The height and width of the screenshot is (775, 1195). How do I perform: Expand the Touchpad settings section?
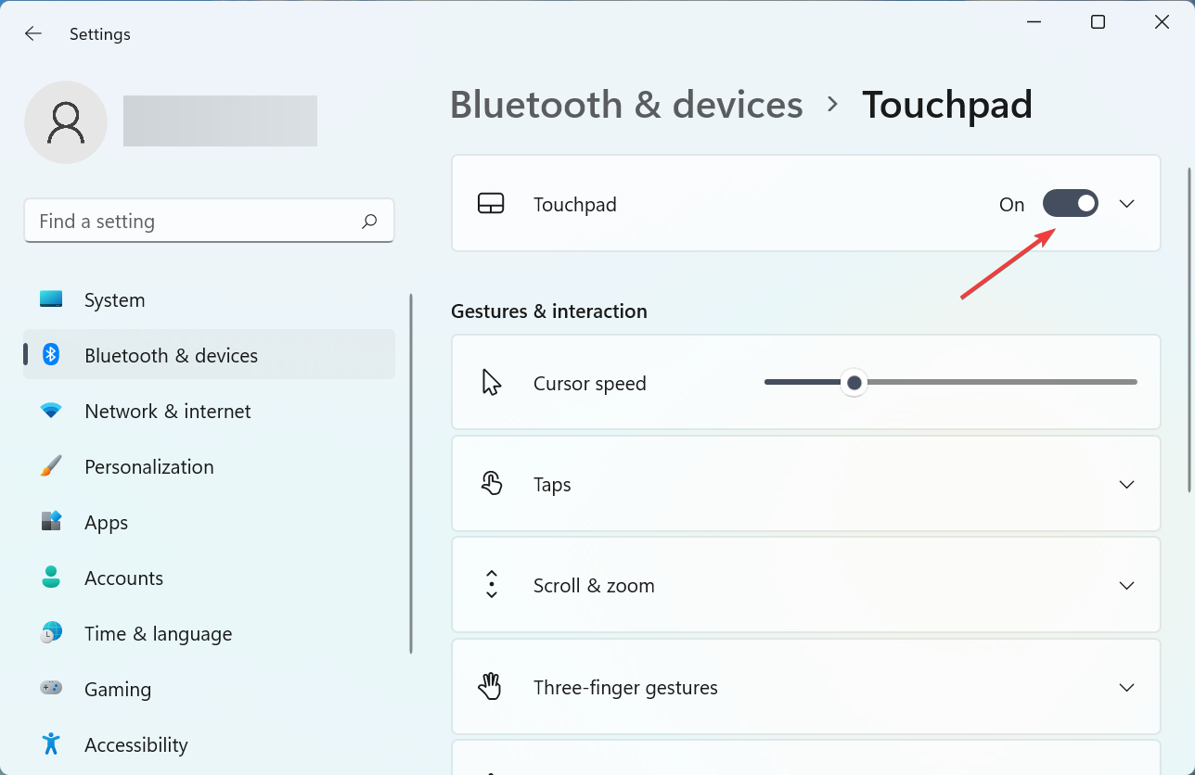pos(1126,203)
